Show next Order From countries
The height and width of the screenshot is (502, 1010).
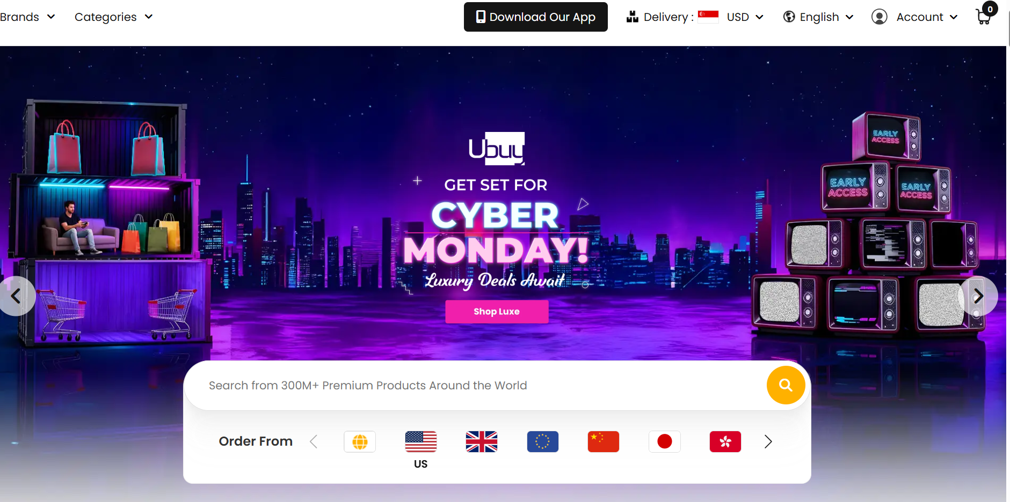[768, 441]
